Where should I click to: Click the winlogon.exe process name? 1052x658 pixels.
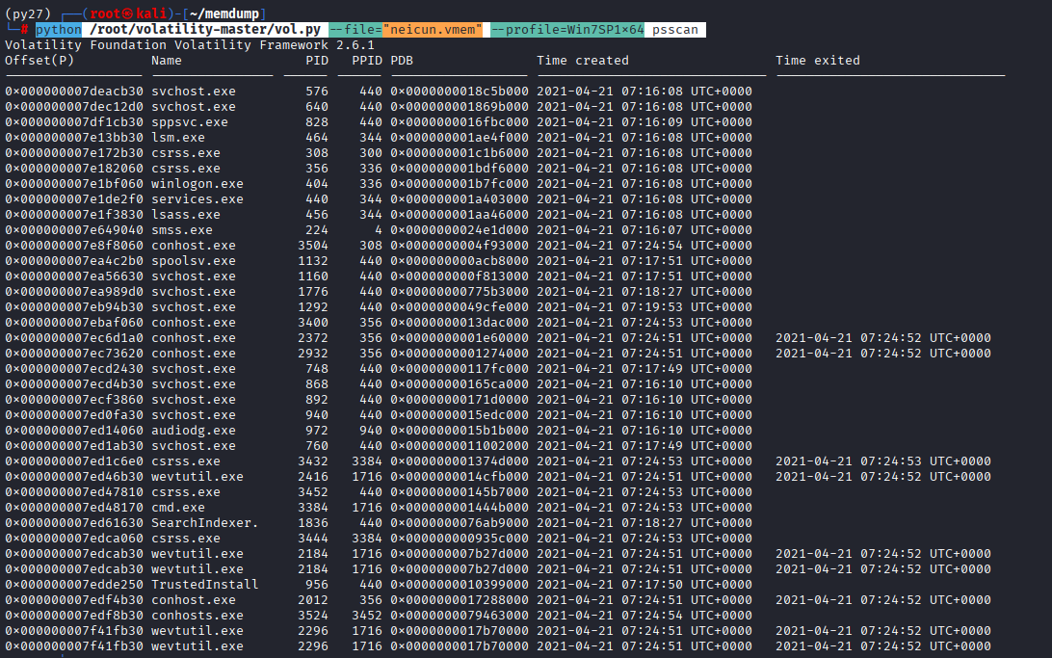[197, 184]
